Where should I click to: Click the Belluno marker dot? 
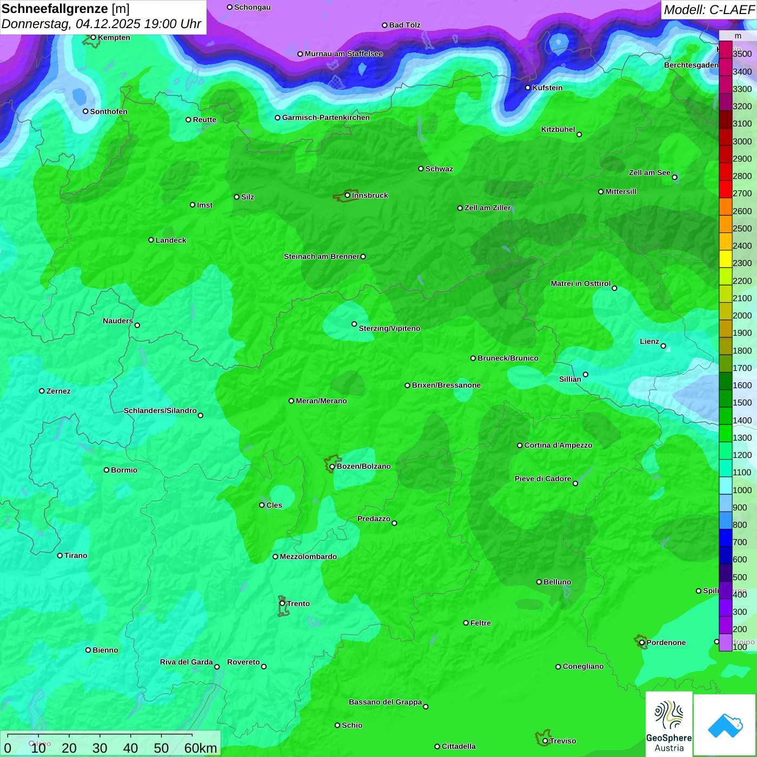[x=539, y=582]
